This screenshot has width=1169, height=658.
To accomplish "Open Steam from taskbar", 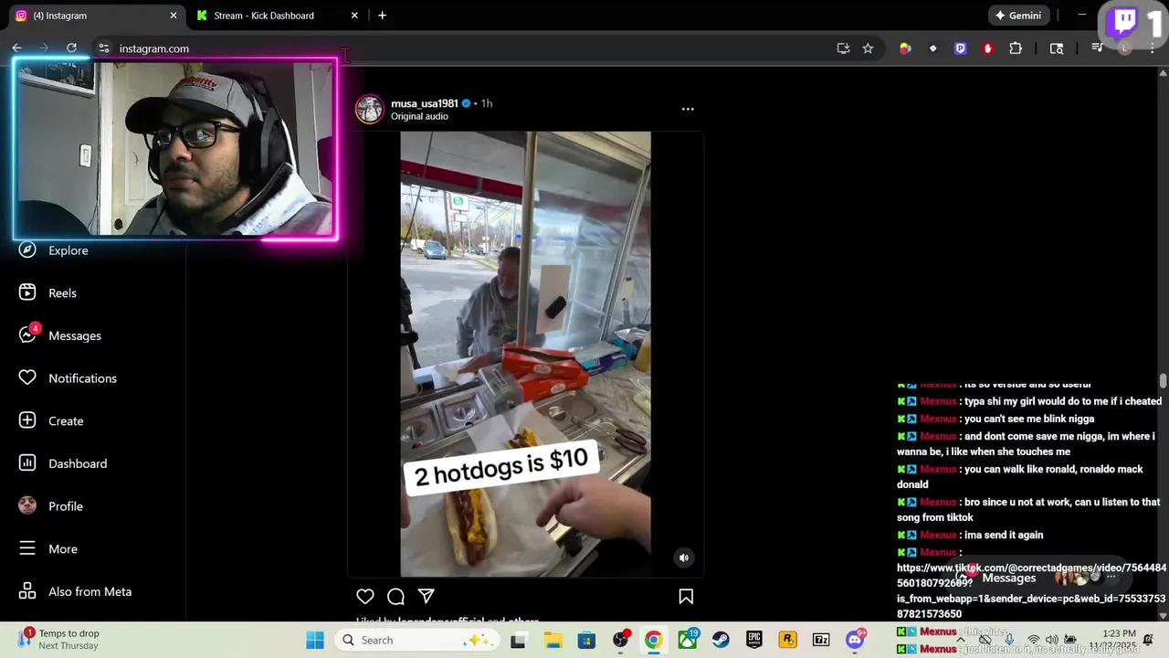I will point(721,640).
